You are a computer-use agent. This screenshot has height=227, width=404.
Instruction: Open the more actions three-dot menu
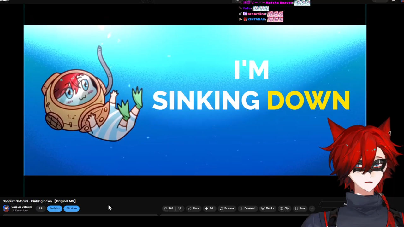[x=312, y=208]
